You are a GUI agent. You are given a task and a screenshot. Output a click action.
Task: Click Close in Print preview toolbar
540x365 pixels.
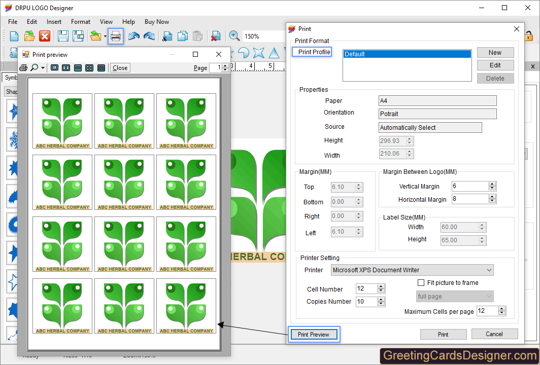(x=120, y=68)
